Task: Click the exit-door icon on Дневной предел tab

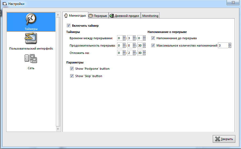Action: (x=111, y=16)
